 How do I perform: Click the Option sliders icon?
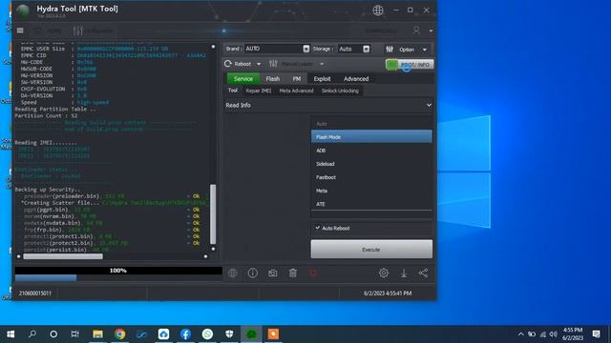point(390,50)
